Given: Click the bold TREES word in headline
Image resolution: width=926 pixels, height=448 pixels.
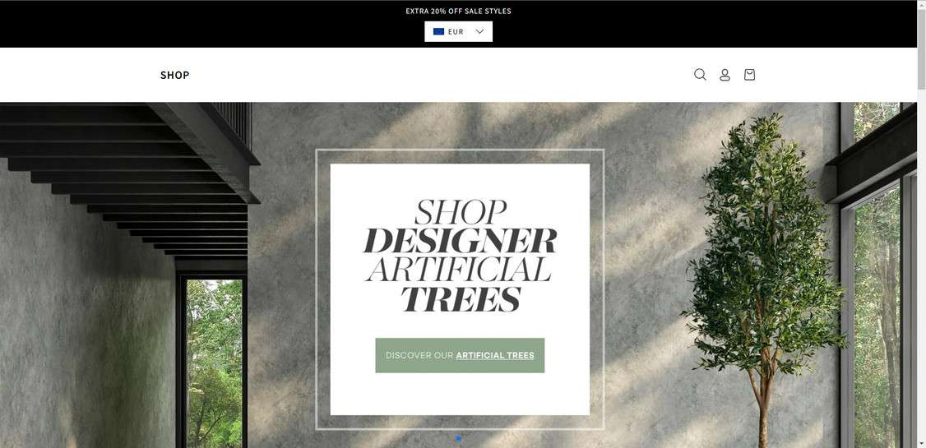Looking at the screenshot, I should coord(461,299).
